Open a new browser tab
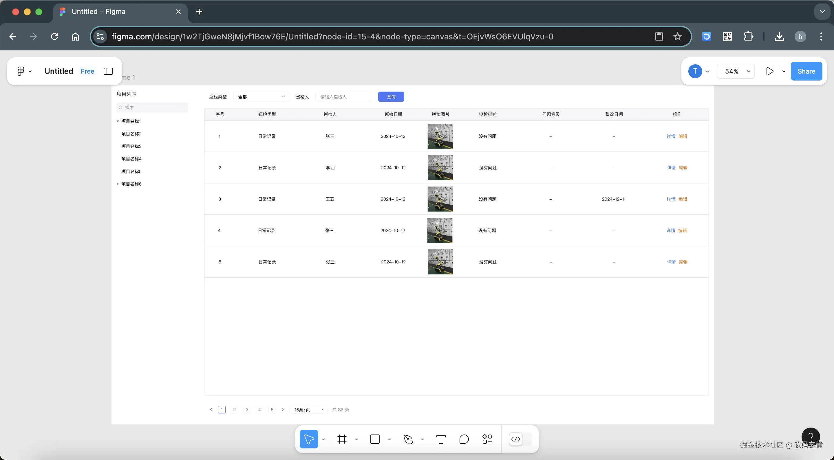The height and width of the screenshot is (460, 834). (x=199, y=12)
